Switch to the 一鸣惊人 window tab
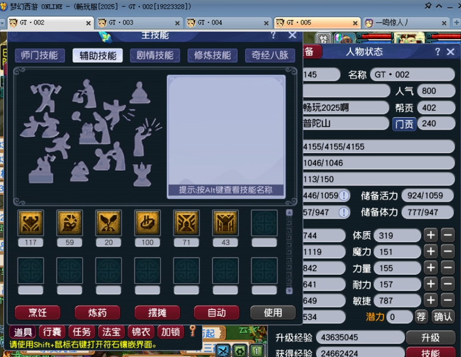 pos(406,23)
